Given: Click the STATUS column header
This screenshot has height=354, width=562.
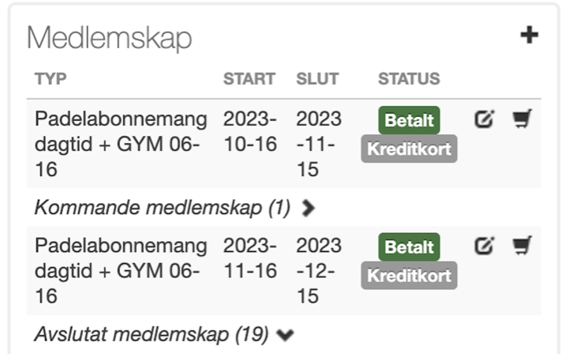Looking at the screenshot, I should click(x=409, y=79).
